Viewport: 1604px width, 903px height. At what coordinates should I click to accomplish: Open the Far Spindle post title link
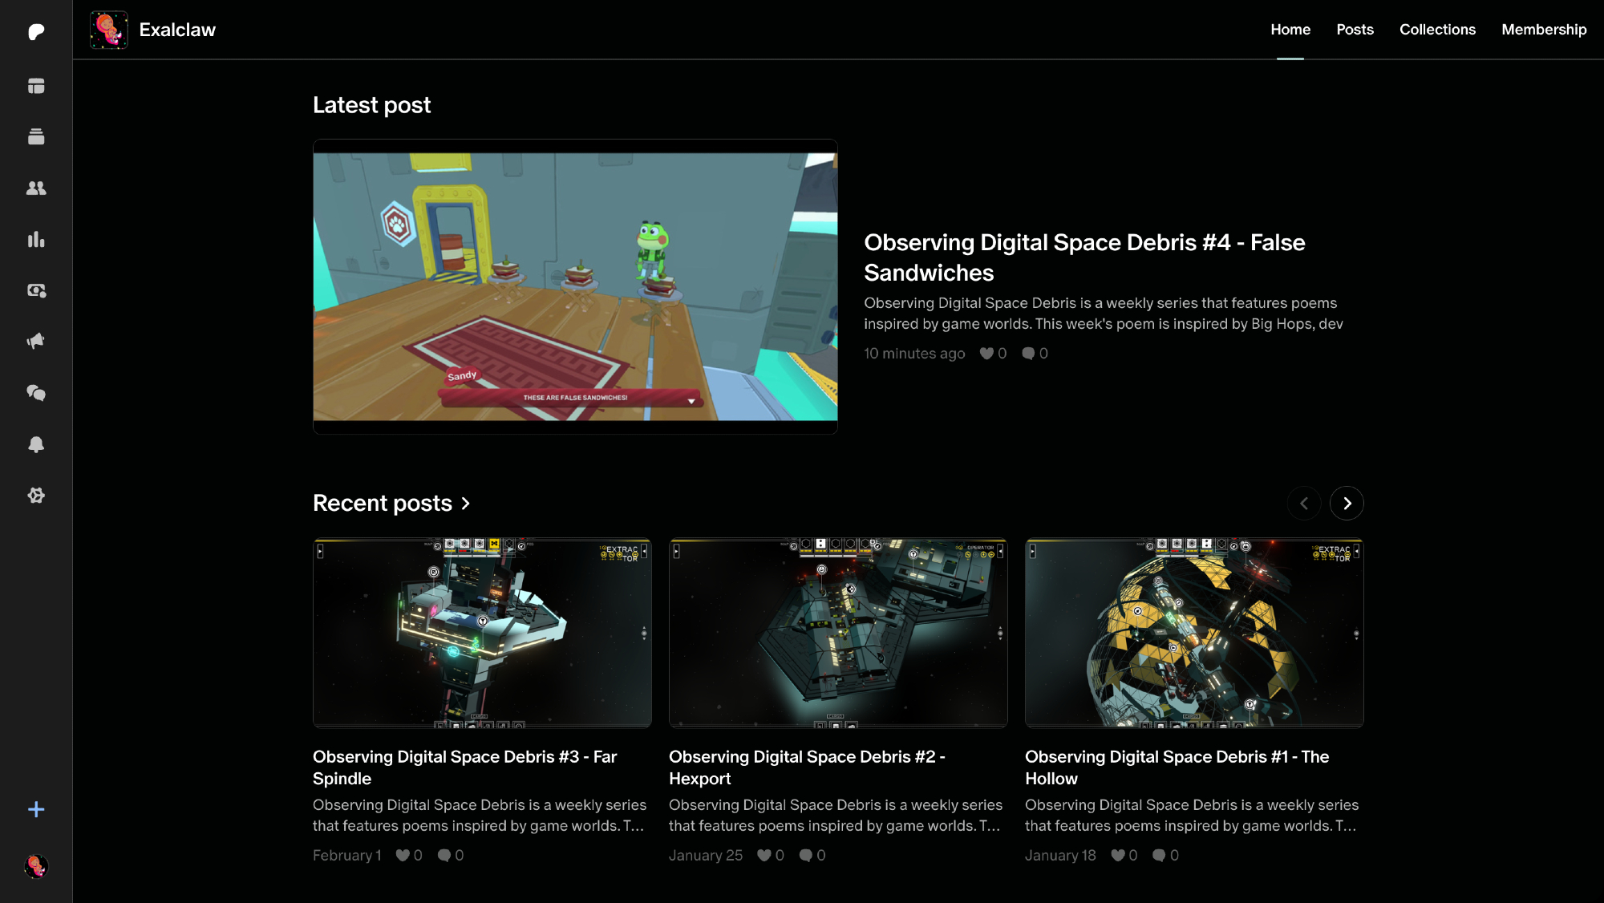pos(464,767)
